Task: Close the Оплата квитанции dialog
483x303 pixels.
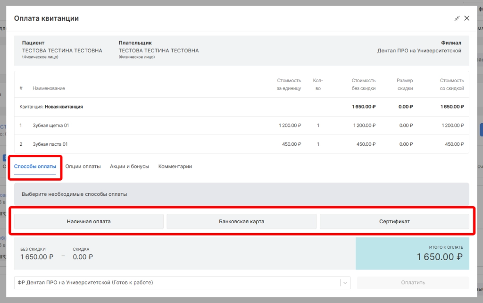Action: pyautogui.click(x=467, y=18)
